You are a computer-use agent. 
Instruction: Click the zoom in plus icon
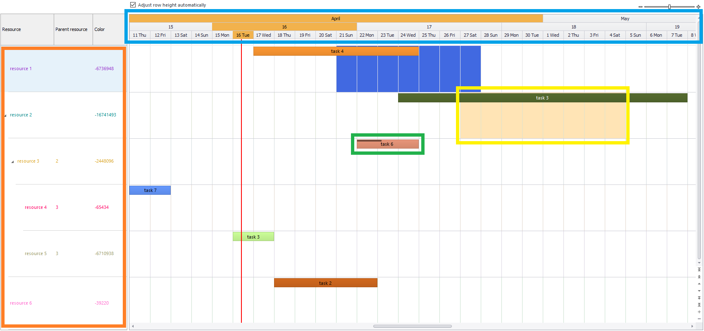pyautogui.click(x=698, y=7)
